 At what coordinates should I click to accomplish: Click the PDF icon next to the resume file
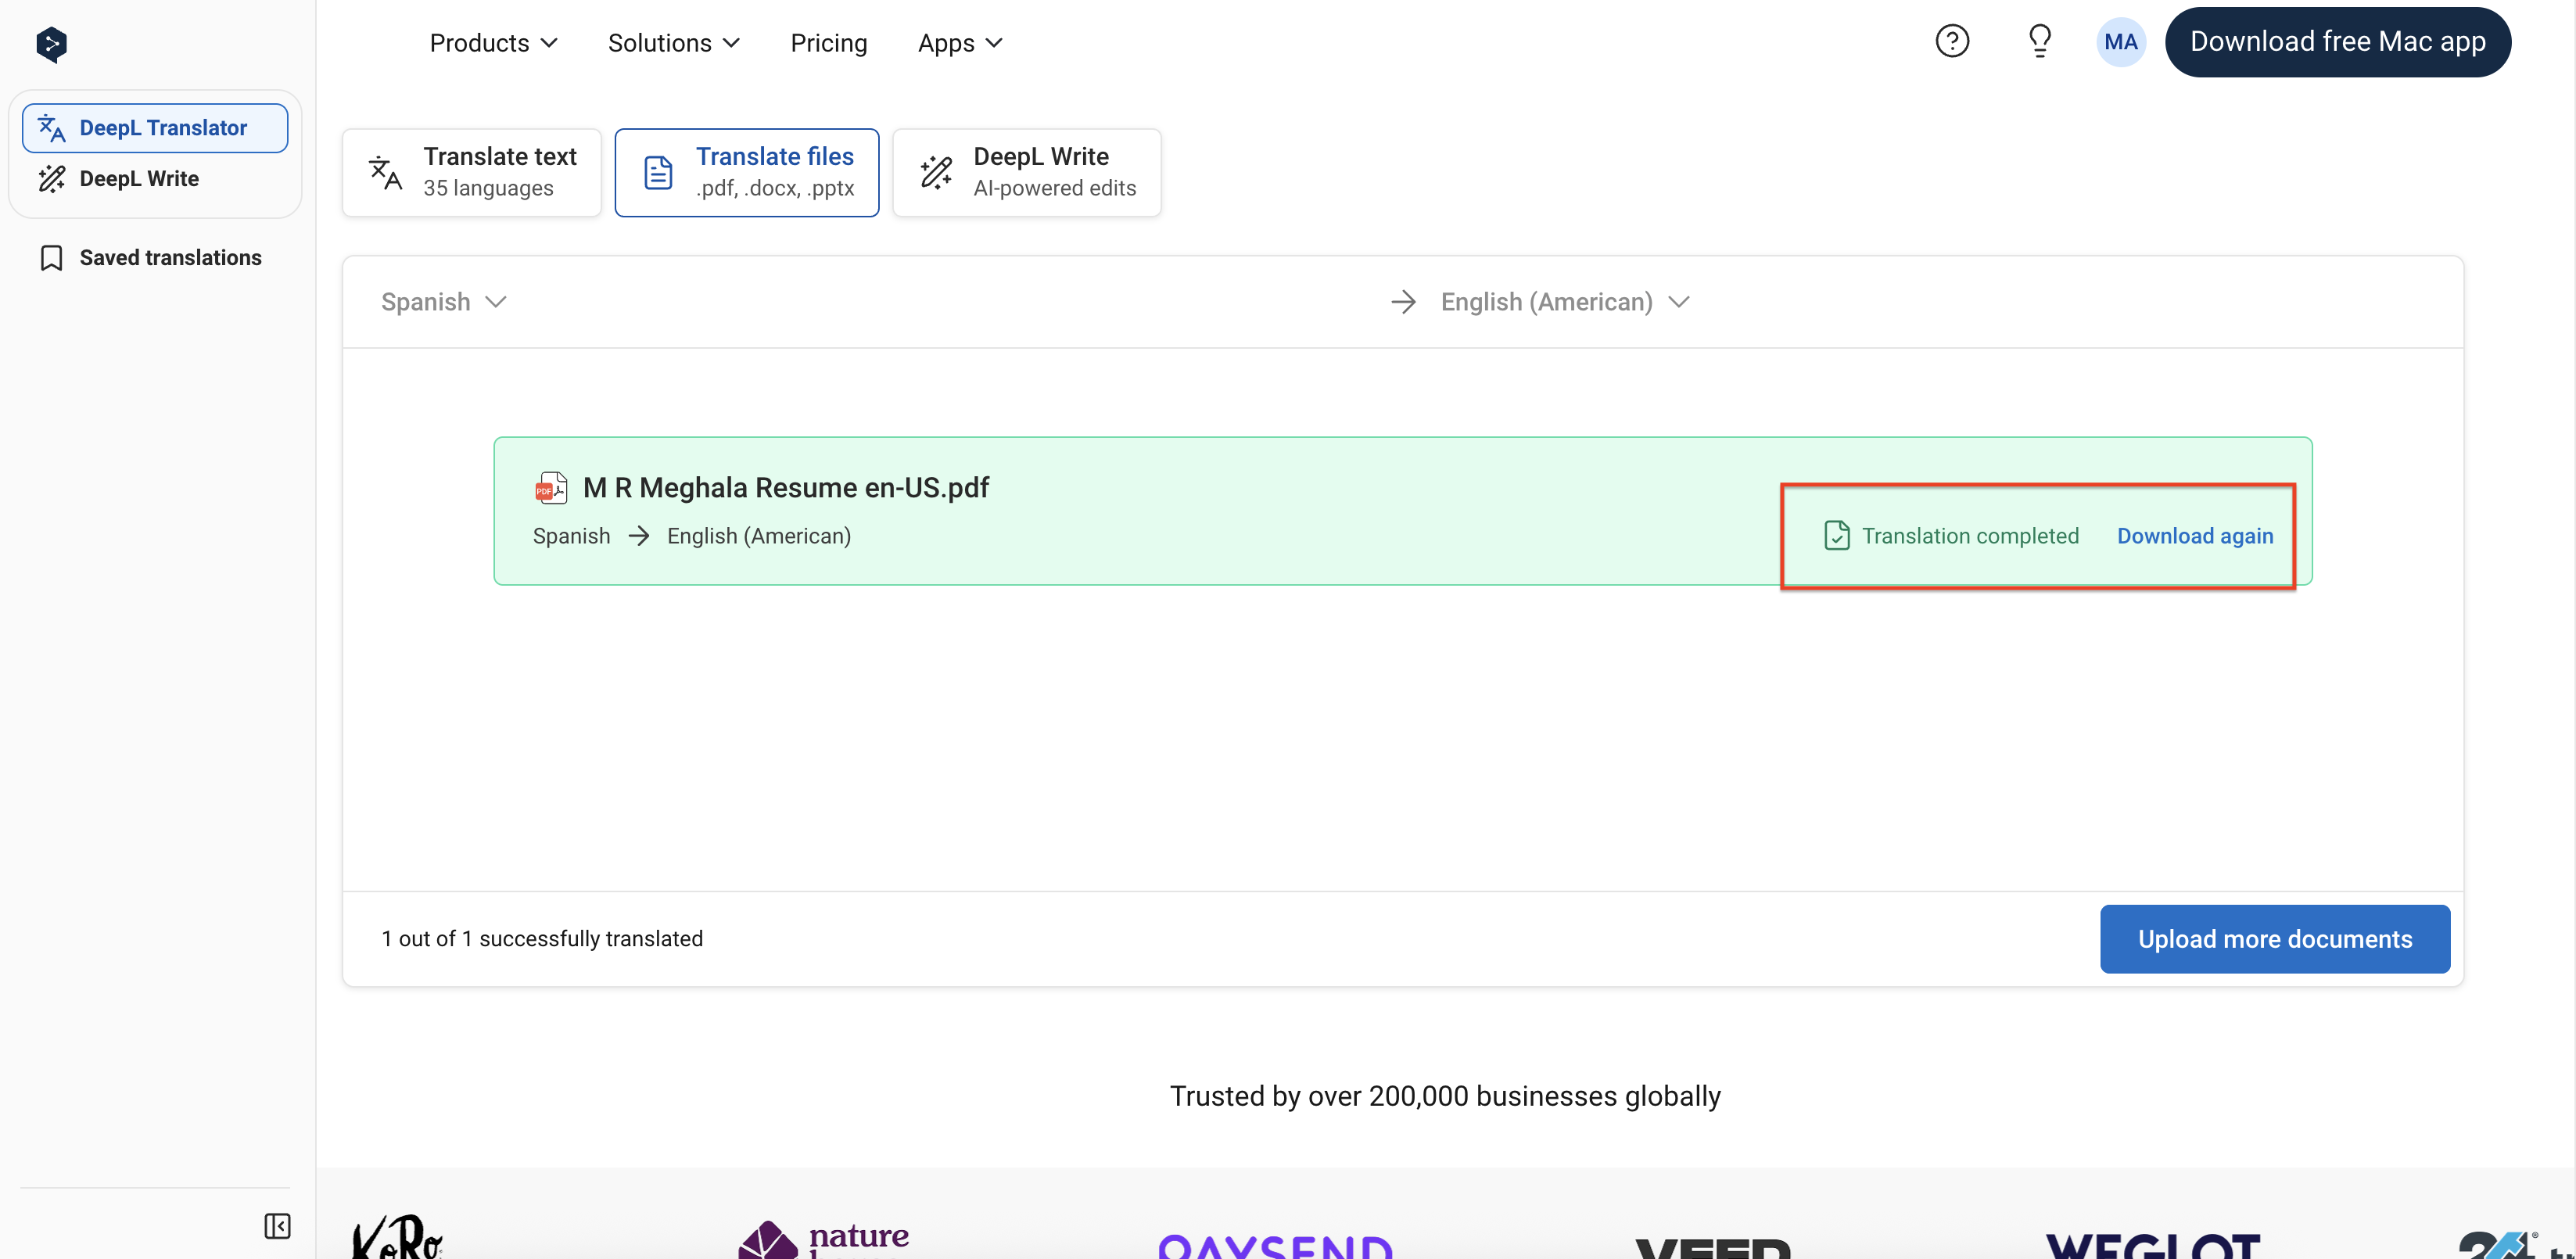[x=551, y=488]
